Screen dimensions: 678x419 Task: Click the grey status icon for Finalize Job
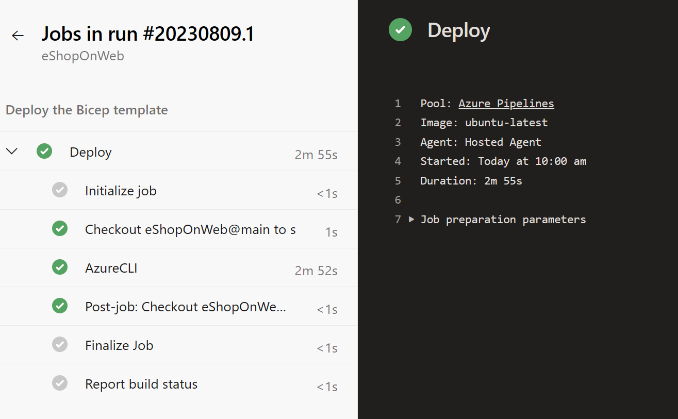(60, 344)
